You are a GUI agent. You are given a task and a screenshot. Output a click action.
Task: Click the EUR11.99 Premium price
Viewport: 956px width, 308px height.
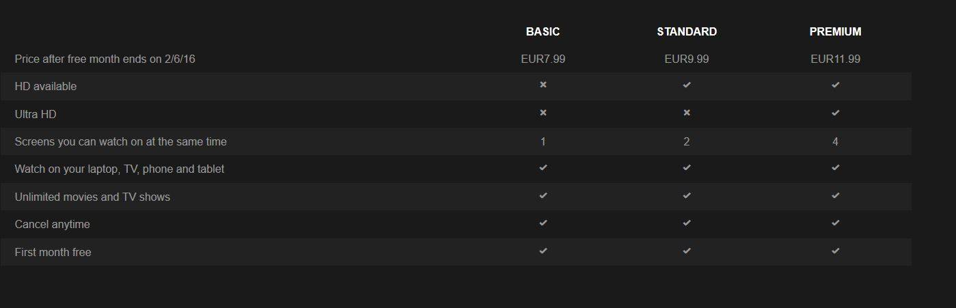[835, 59]
